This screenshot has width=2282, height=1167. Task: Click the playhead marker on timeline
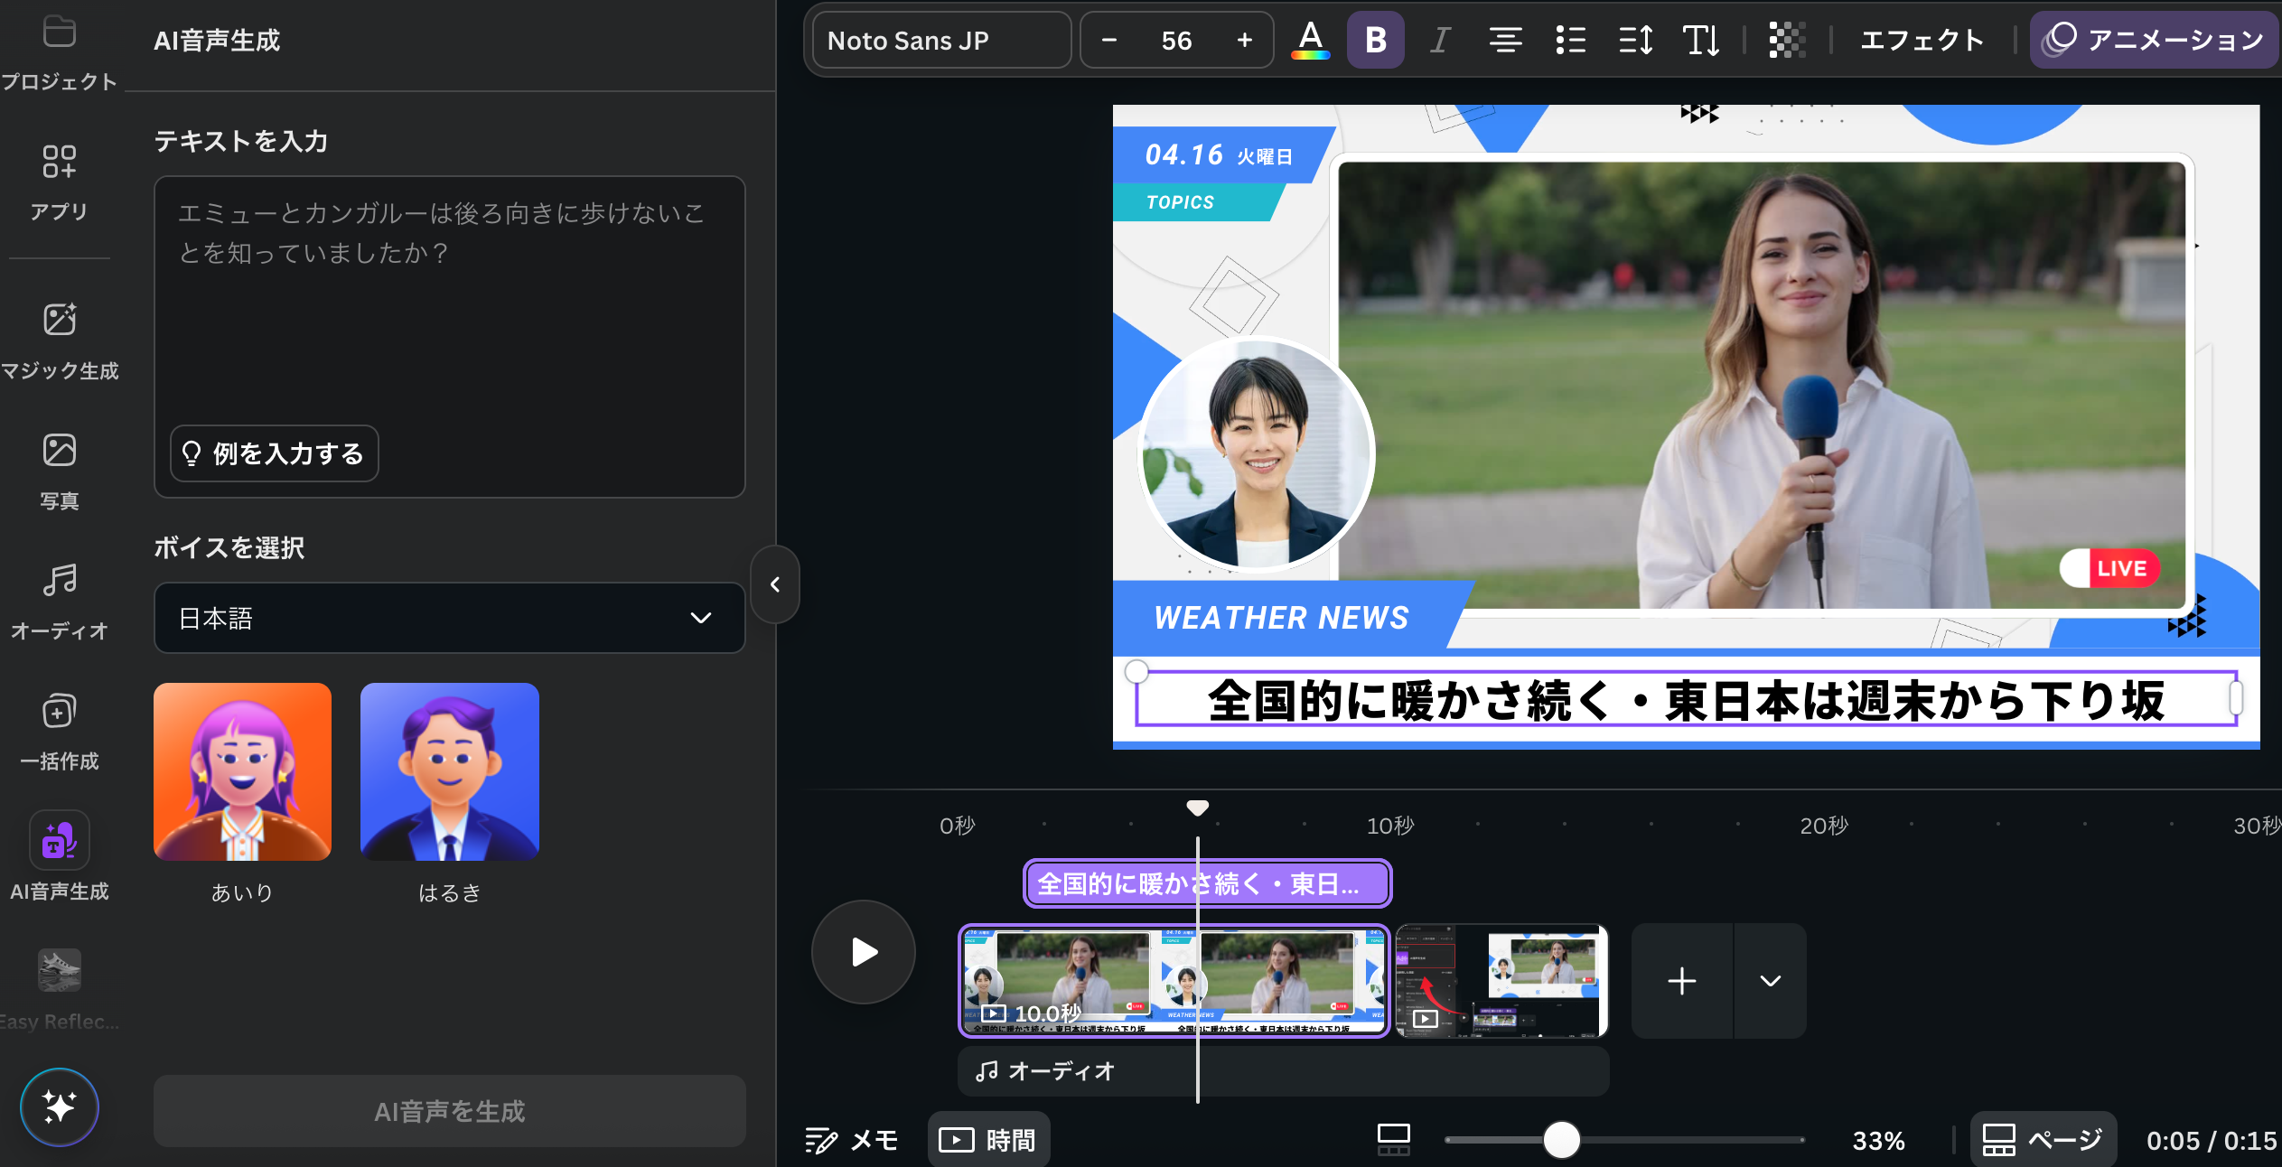click(1198, 808)
